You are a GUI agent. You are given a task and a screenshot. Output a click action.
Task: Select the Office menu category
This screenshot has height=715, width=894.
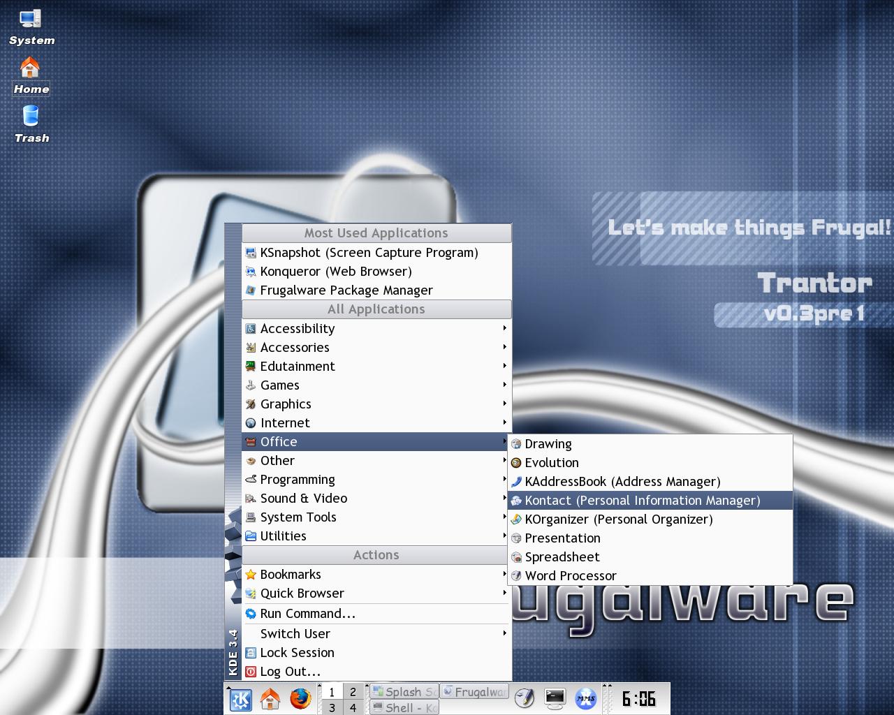click(x=376, y=442)
